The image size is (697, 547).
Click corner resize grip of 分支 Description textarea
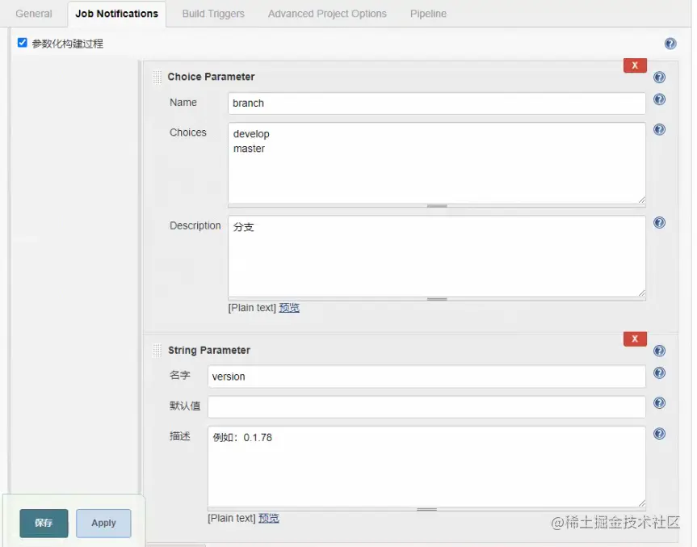[x=641, y=293]
